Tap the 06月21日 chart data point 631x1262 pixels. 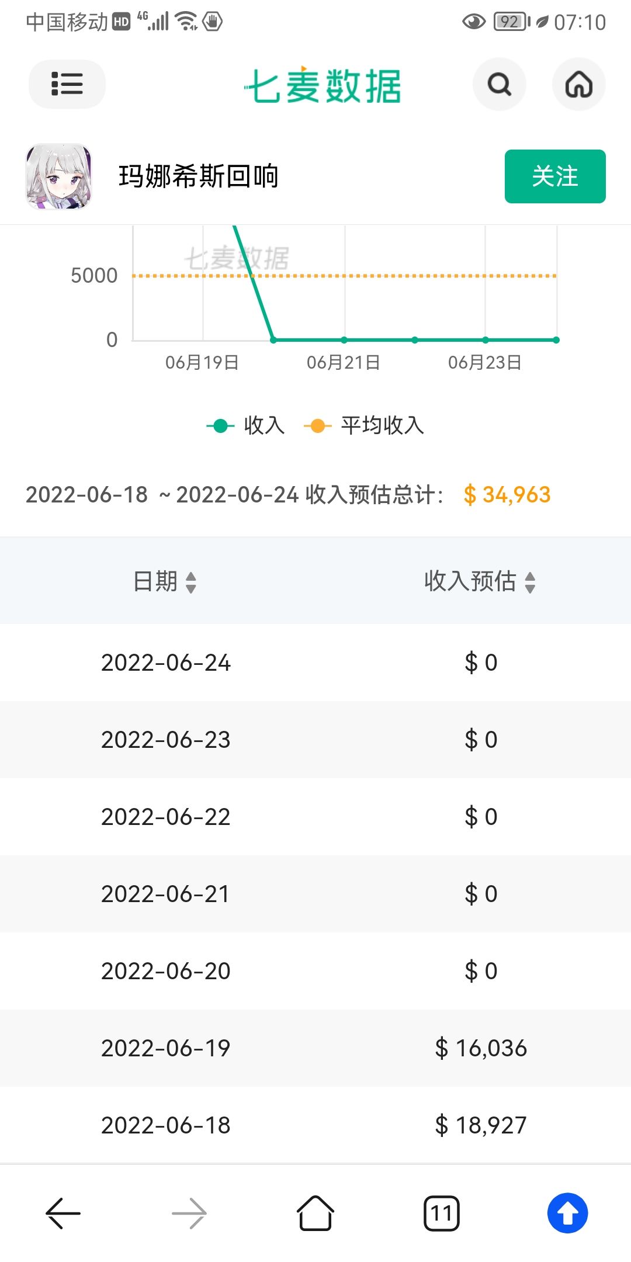coord(344,339)
